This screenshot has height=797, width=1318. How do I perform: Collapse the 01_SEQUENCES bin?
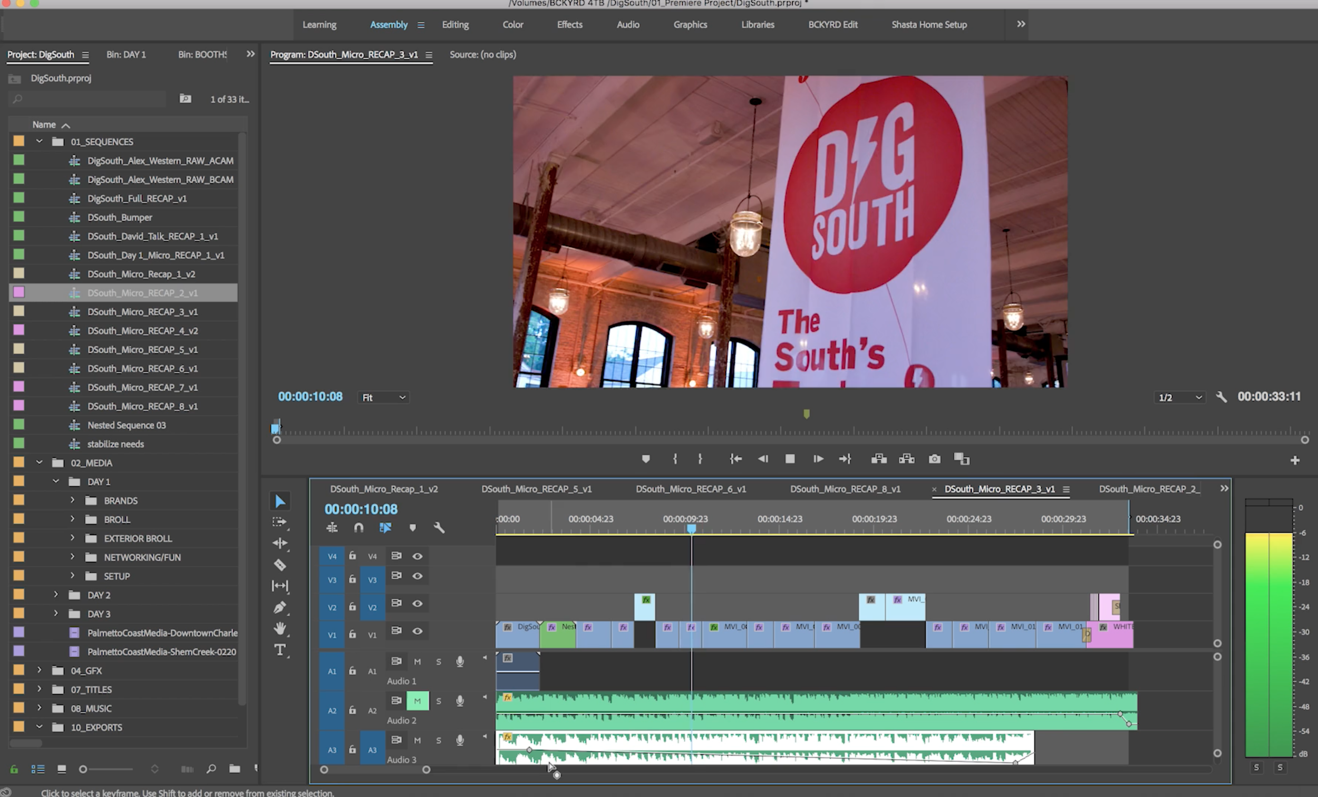coord(39,142)
